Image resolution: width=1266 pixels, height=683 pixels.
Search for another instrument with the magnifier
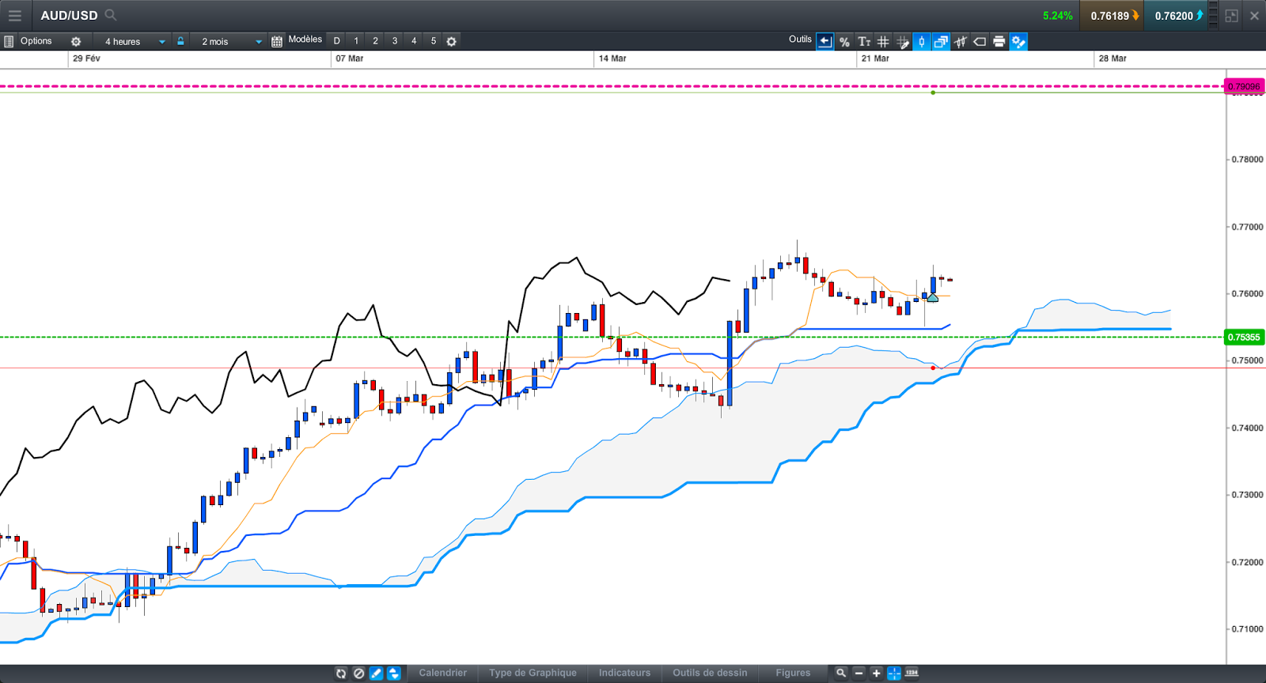pos(111,15)
